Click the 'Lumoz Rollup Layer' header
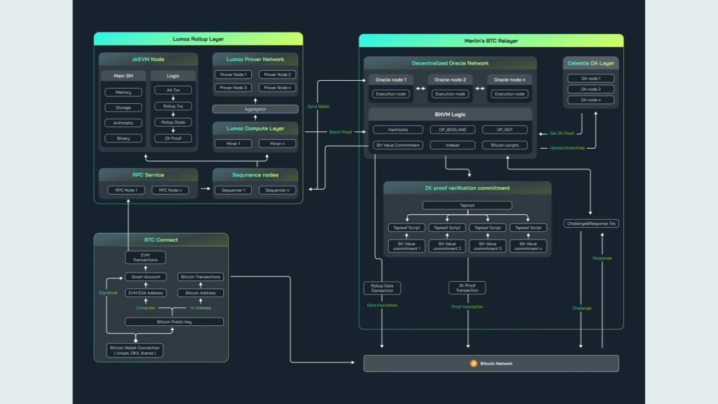Viewport: 718px width, 404px height. click(x=198, y=39)
